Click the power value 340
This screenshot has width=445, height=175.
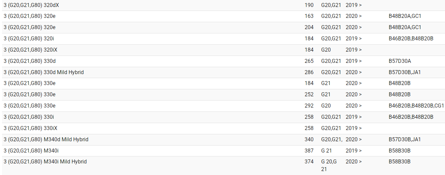coord(309,139)
